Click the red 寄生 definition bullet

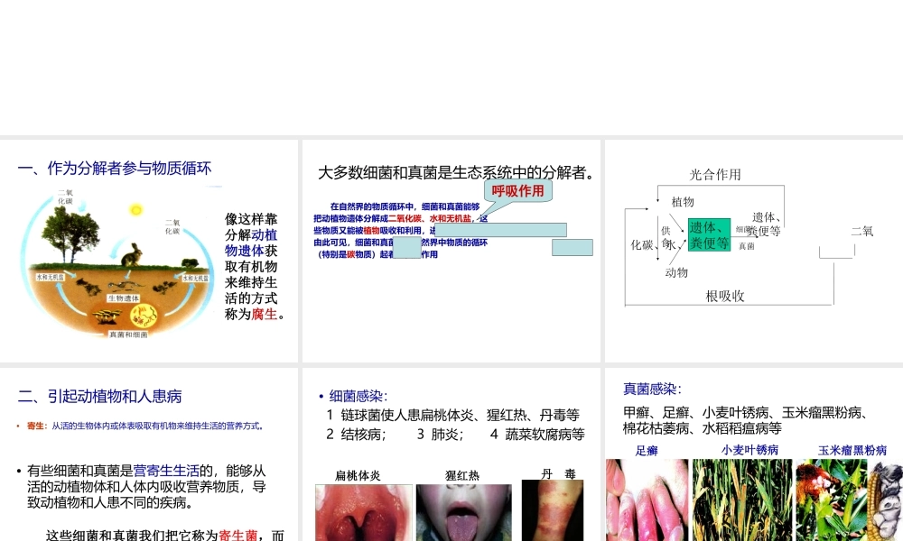coord(144,426)
